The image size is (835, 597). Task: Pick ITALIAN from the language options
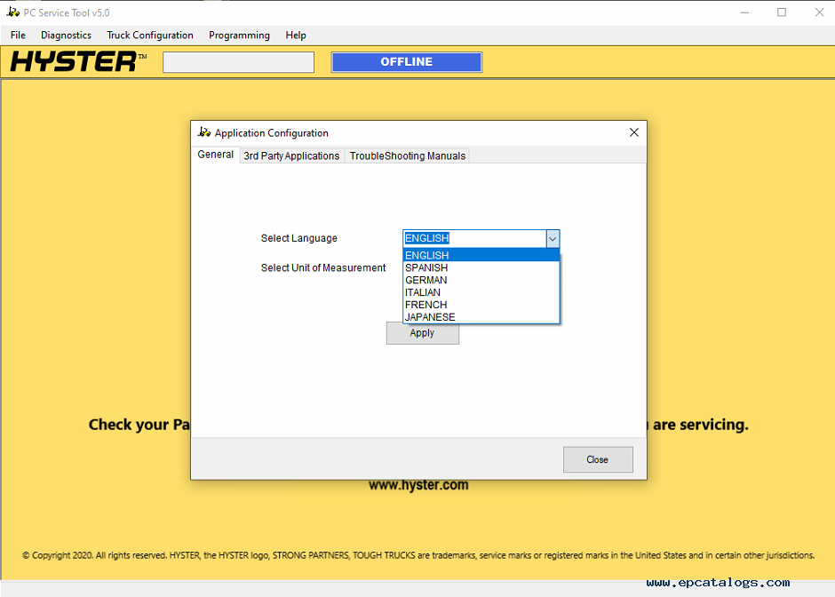[423, 292]
